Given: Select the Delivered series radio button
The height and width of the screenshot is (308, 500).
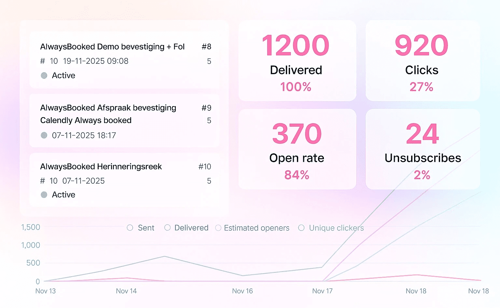Looking at the screenshot, I should 168,228.
